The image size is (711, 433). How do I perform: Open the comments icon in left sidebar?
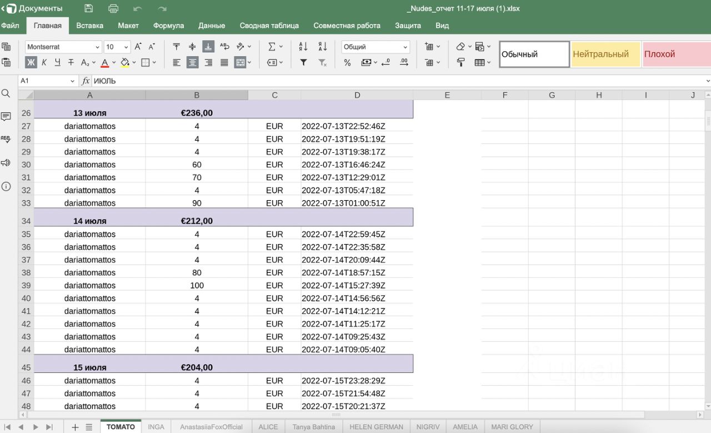click(x=6, y=117)
